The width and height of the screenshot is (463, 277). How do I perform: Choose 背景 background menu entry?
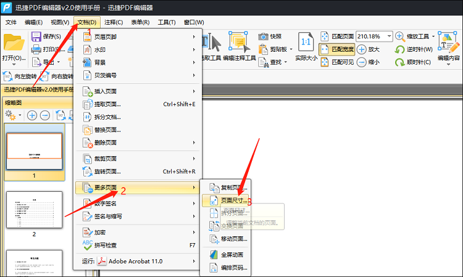coord(138,62)
